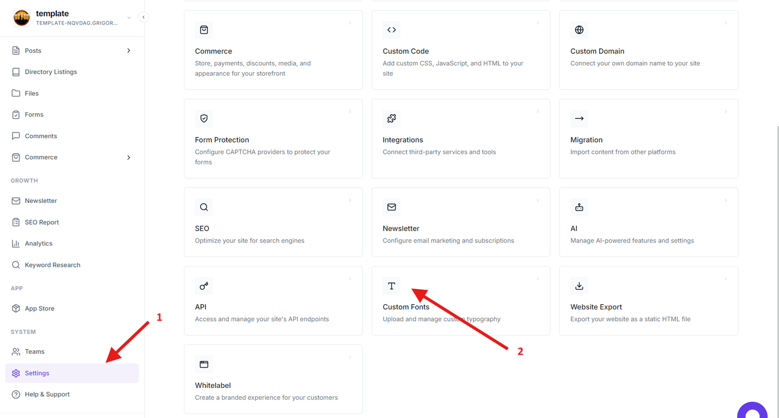The image size is (779, 418).
Task: Click the API key icon
Action: [x=204, y=286]
